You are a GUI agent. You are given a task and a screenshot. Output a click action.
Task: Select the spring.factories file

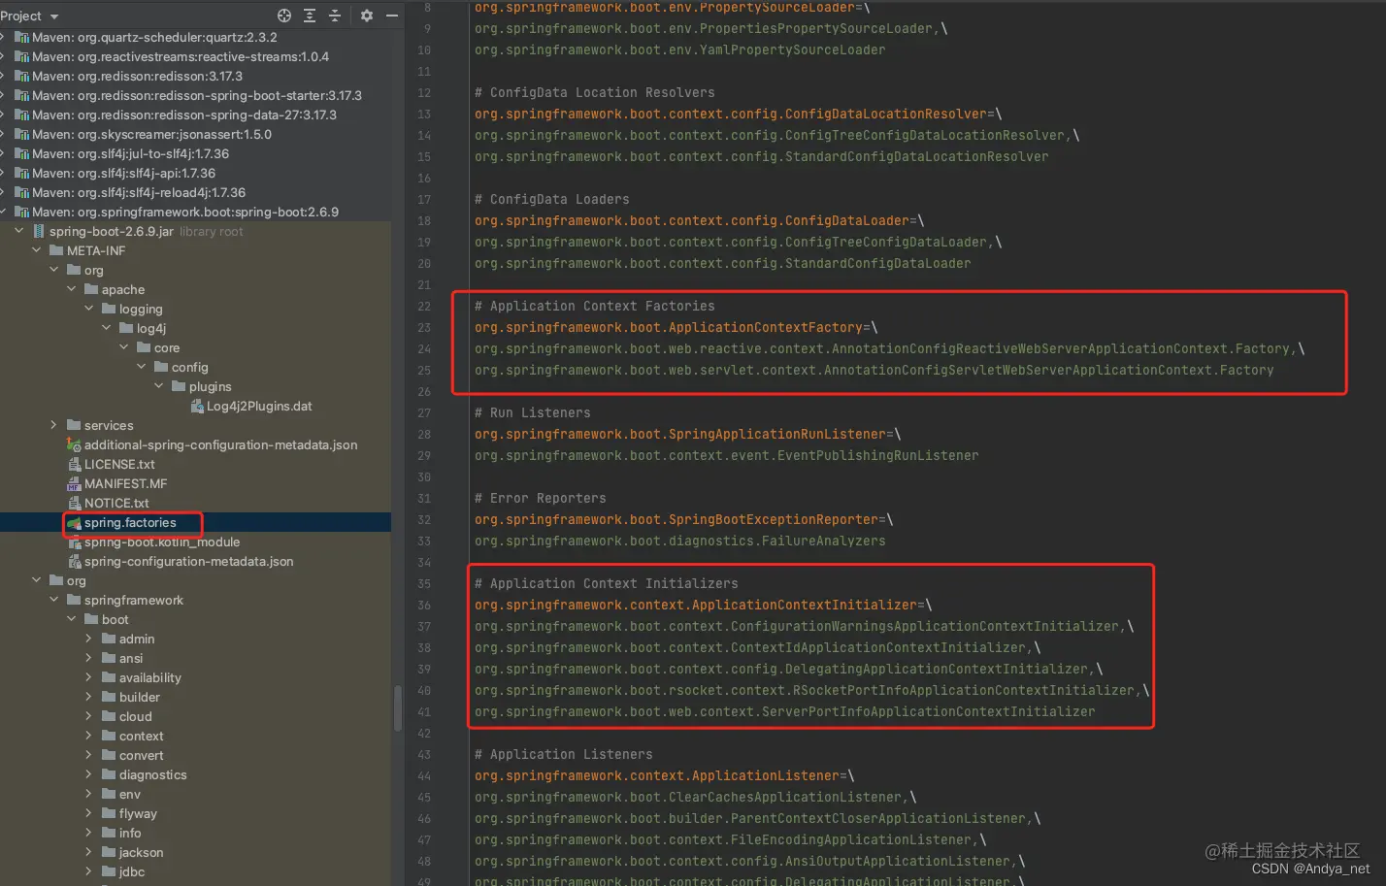(x=130, y=522)
